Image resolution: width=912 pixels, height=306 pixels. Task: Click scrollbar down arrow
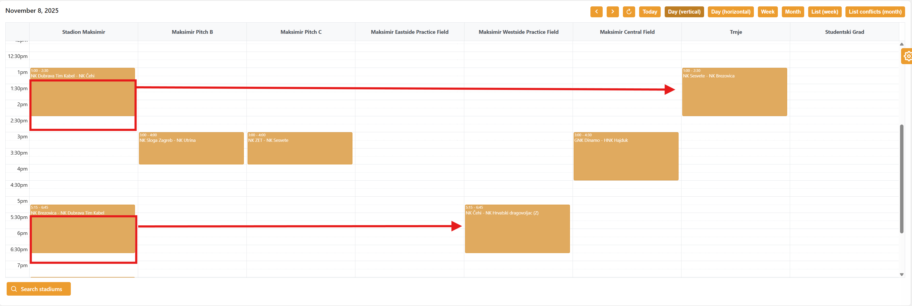click(x=902, y=275)
